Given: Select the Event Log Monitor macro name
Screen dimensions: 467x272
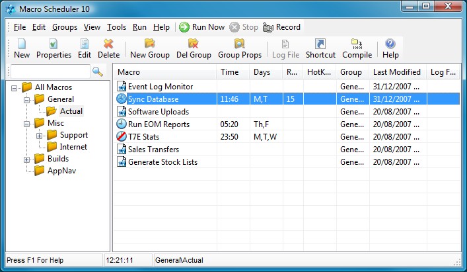Looking at the screenshot, I should click(x=161, y=87).
